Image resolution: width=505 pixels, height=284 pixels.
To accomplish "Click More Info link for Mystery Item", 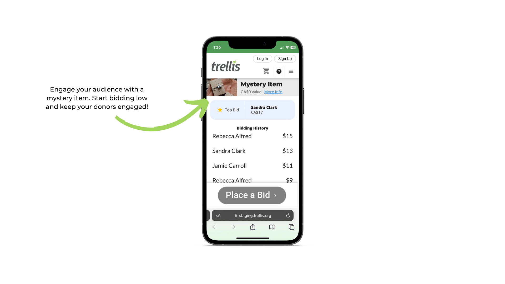I will pos(273,92).
